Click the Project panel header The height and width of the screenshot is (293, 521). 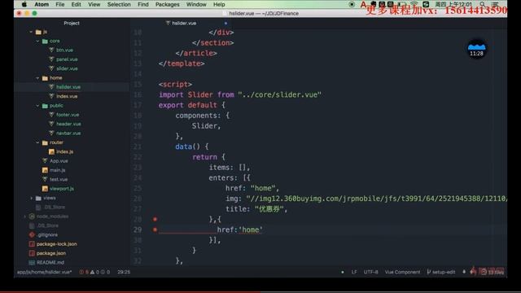coord(72,24)
